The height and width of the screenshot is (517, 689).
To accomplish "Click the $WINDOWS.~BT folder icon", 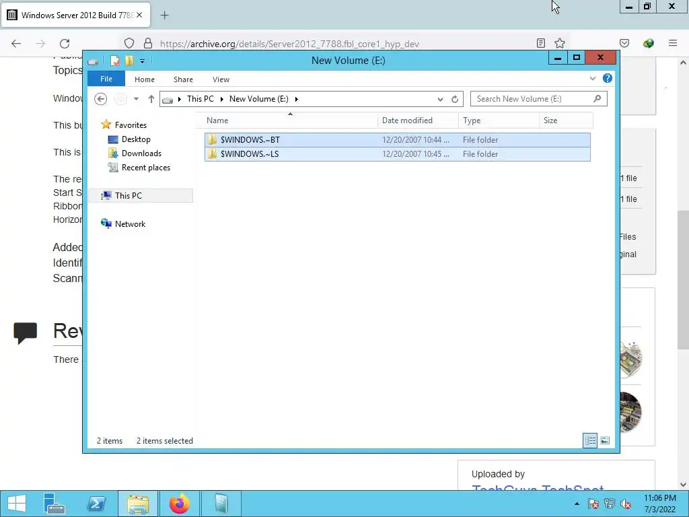I will point(212,140).
